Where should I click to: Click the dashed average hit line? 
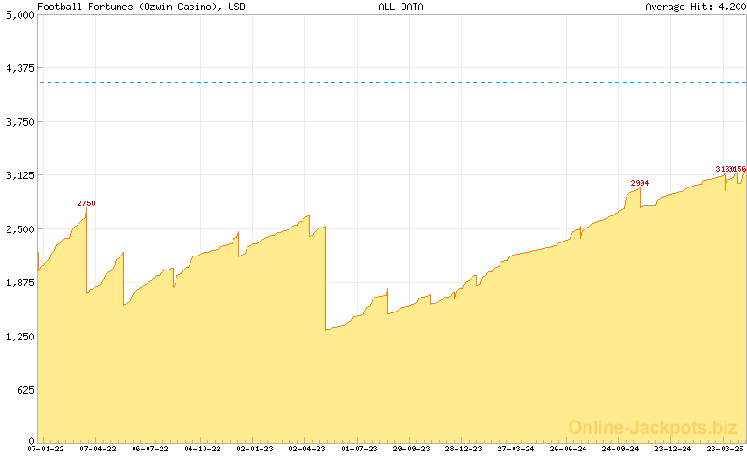(373, 82)
